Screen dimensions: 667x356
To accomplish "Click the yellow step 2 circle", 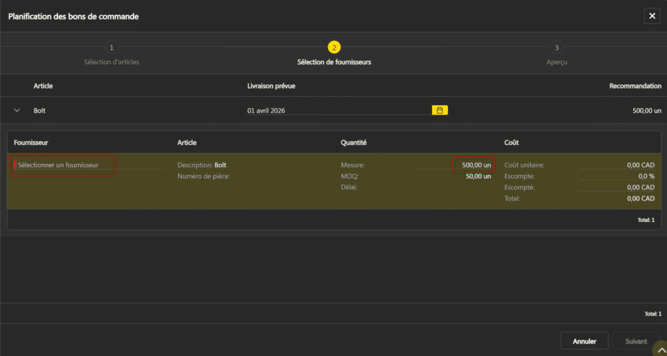I will 334,48.
